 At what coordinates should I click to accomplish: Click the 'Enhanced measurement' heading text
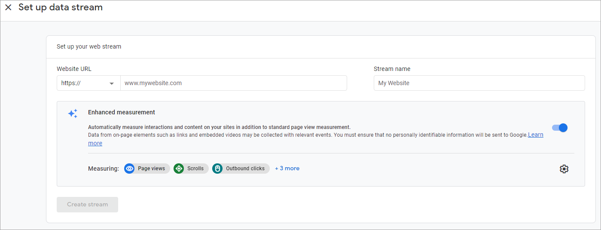click(122, 112)
